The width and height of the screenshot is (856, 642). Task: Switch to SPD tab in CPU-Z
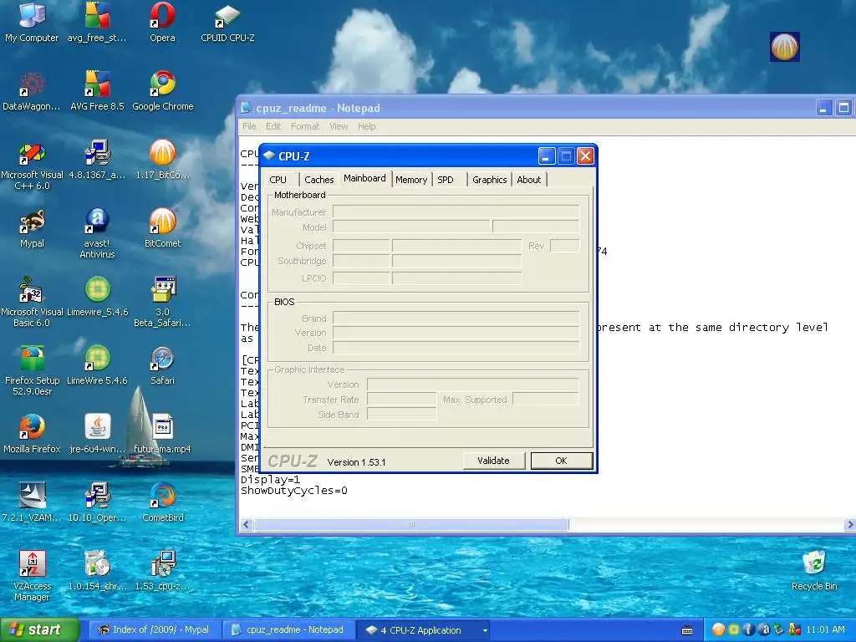(x=446, y=180)
